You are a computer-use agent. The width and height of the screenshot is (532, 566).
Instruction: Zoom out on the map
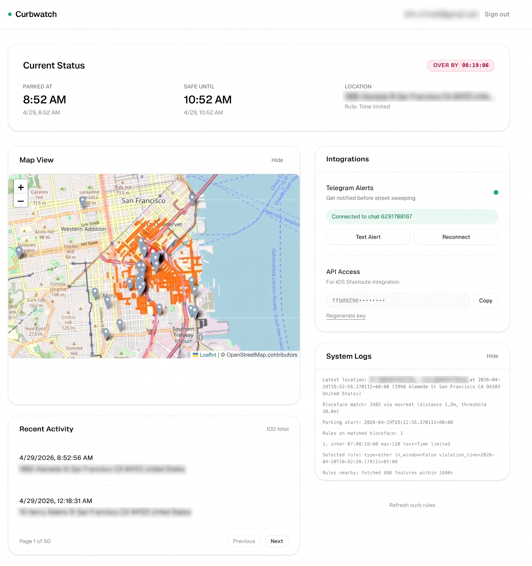[x=21, y=201]
